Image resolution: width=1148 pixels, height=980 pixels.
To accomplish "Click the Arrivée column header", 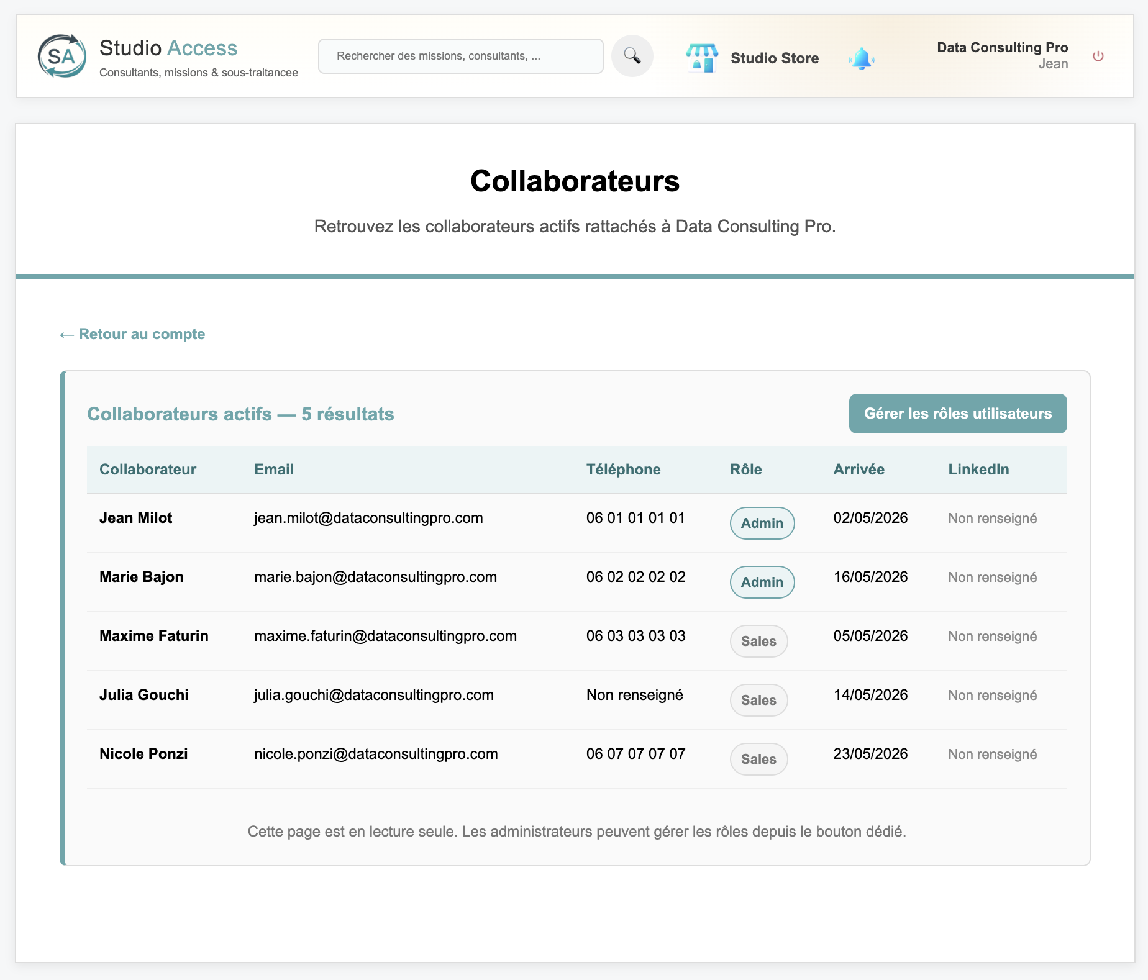I will point(859,470).
